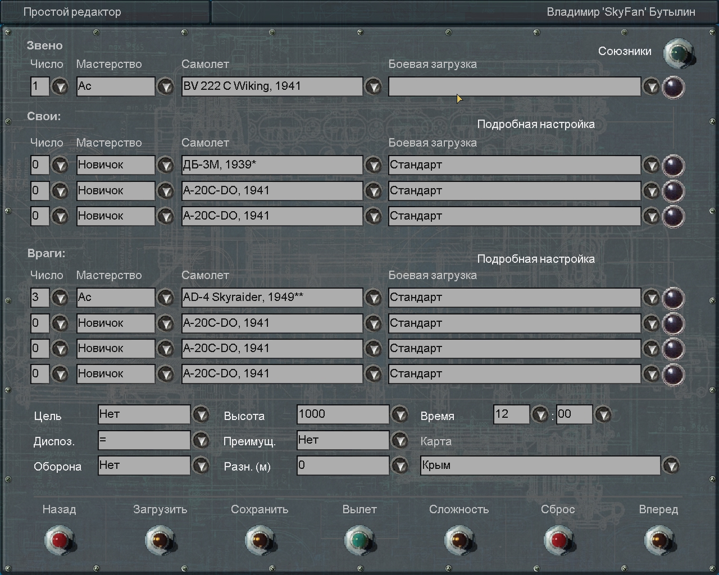Click the Стандарт loadout field in the Skyraider row
The image size is (719, 575).
point(515,298)
